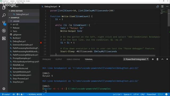The height and width of the screenshot is (96, 170).
Task: Click the terminal prompt input cursor
Action: pyautogui.click(x=46, y=91)
